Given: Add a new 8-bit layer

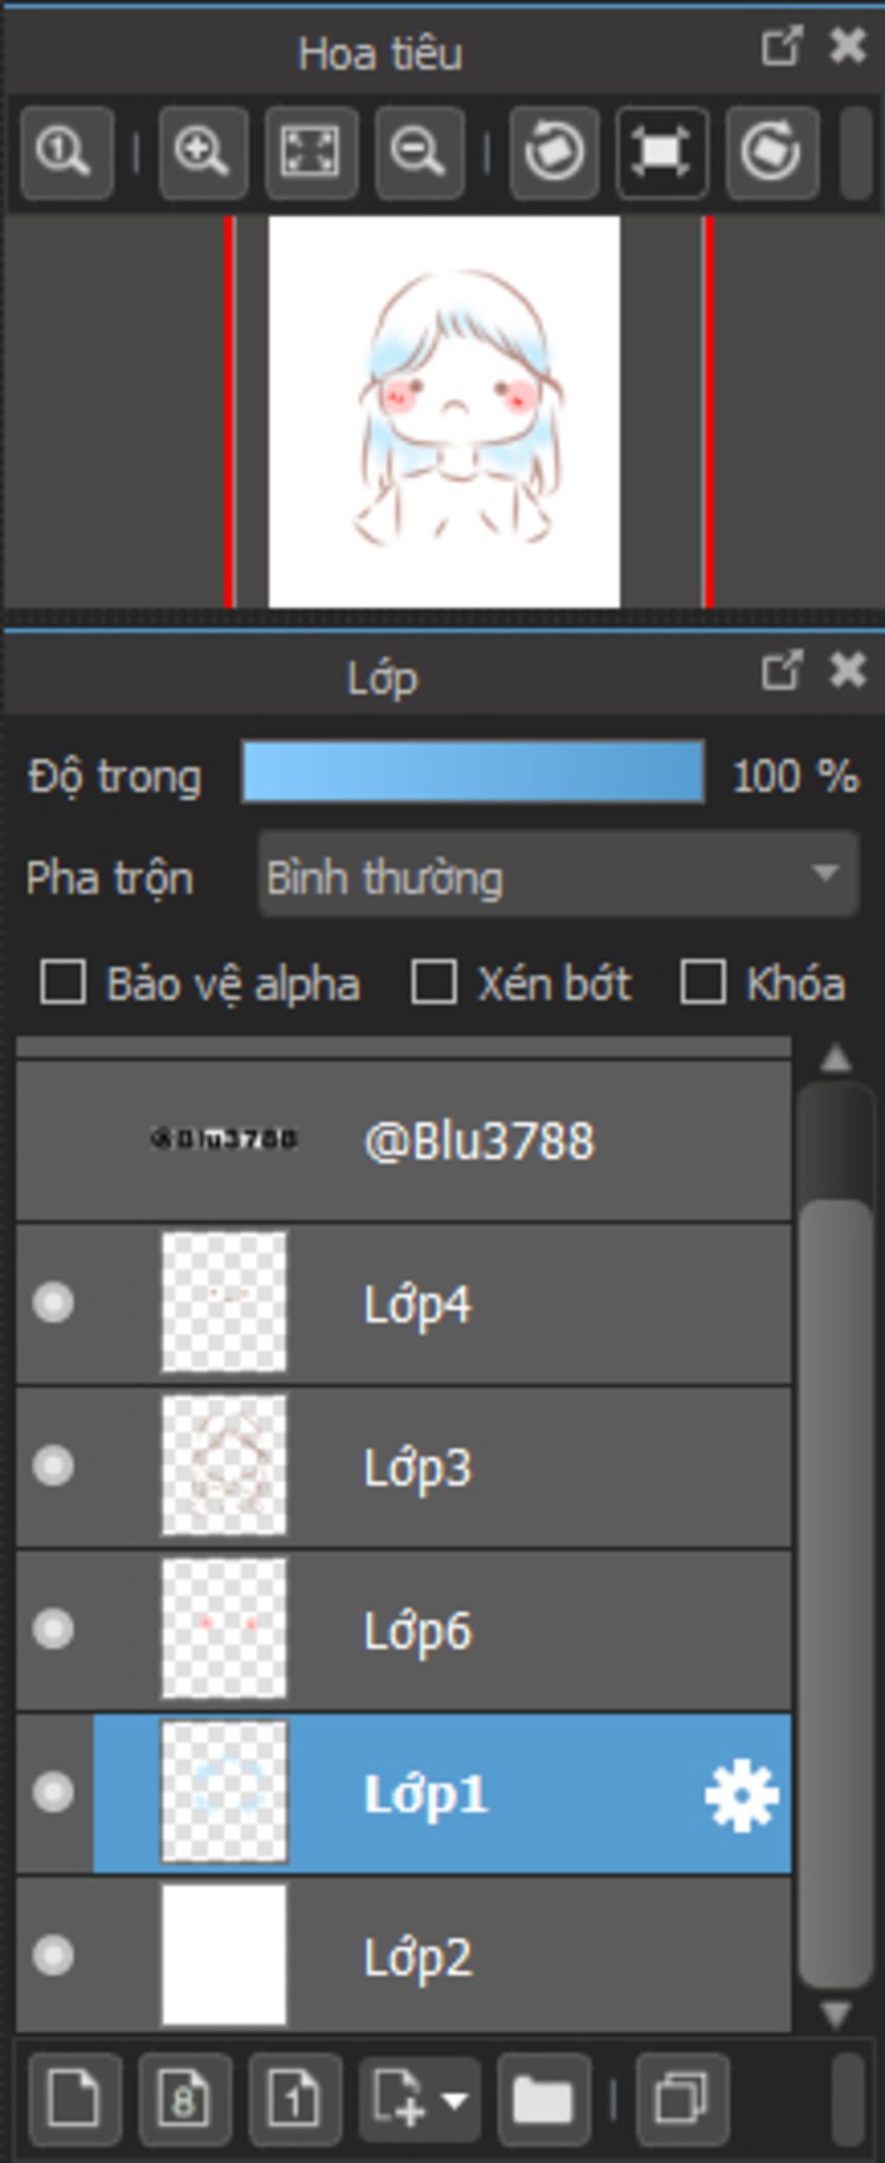Looking at the screenshot, I should click(x=183, y=2099).
